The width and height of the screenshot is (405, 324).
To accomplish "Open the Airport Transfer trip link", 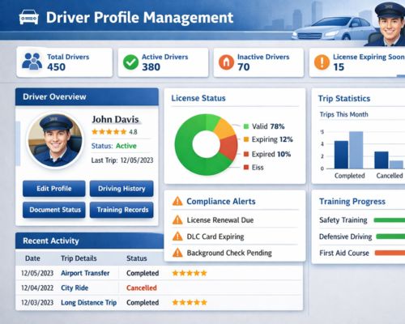I will [x=85, y=273].
